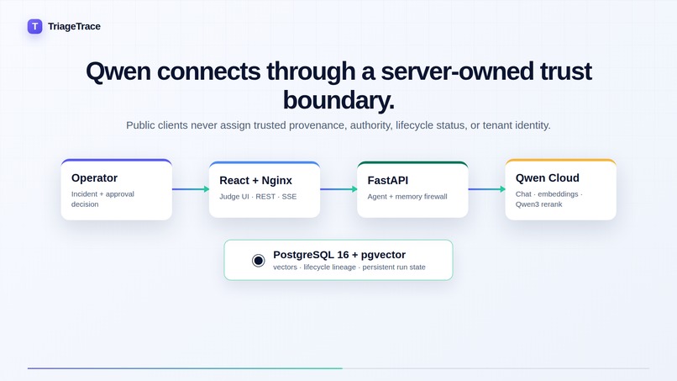Click the 'Agent + memory firewall' text
677x381 pixels.
[x=407, y=196]
